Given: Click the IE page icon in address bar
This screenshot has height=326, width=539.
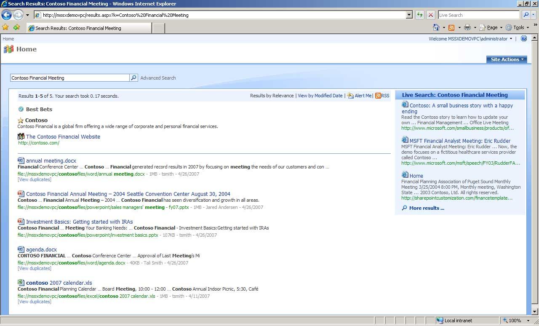Looking at the screenshot, I should coord(38,15).
